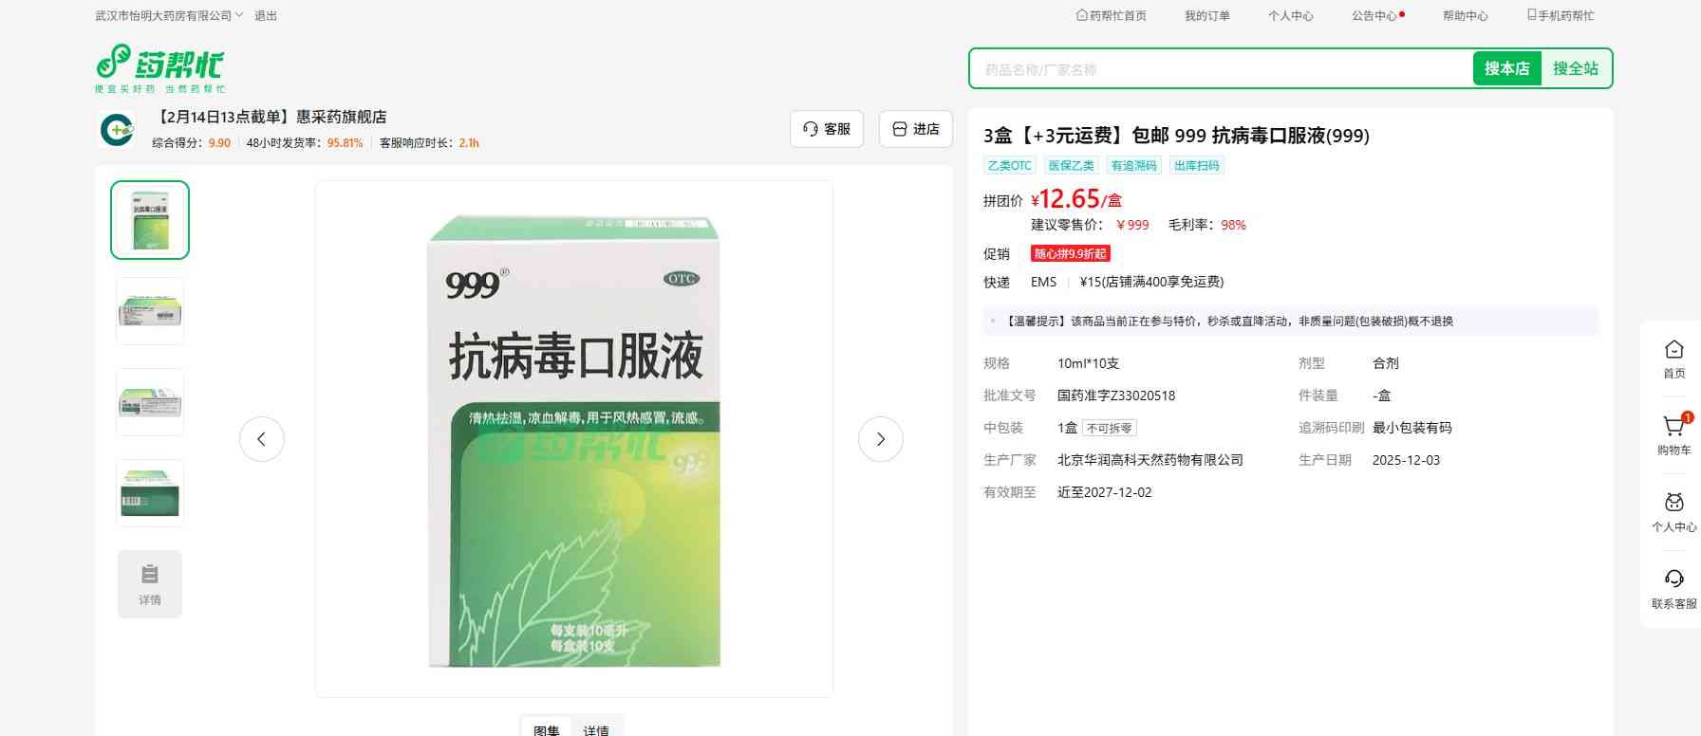The width and height of the screenshot is (1701, 736).
Task: Click the 联系客服 headset icon
Action: point(1673,580)
